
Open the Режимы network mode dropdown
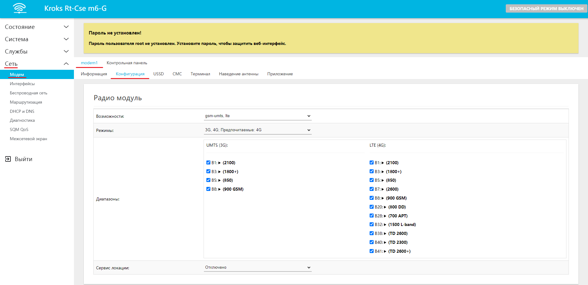click(258, 130)
